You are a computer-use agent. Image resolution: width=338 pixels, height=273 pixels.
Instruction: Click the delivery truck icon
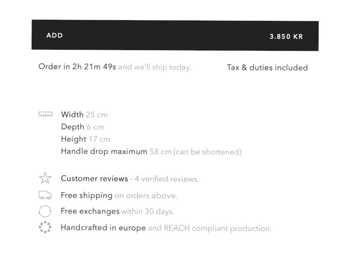click(45, 195)
